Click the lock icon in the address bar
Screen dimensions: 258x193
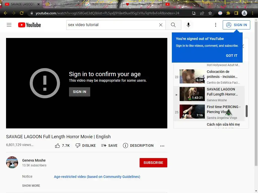[32, 13]
